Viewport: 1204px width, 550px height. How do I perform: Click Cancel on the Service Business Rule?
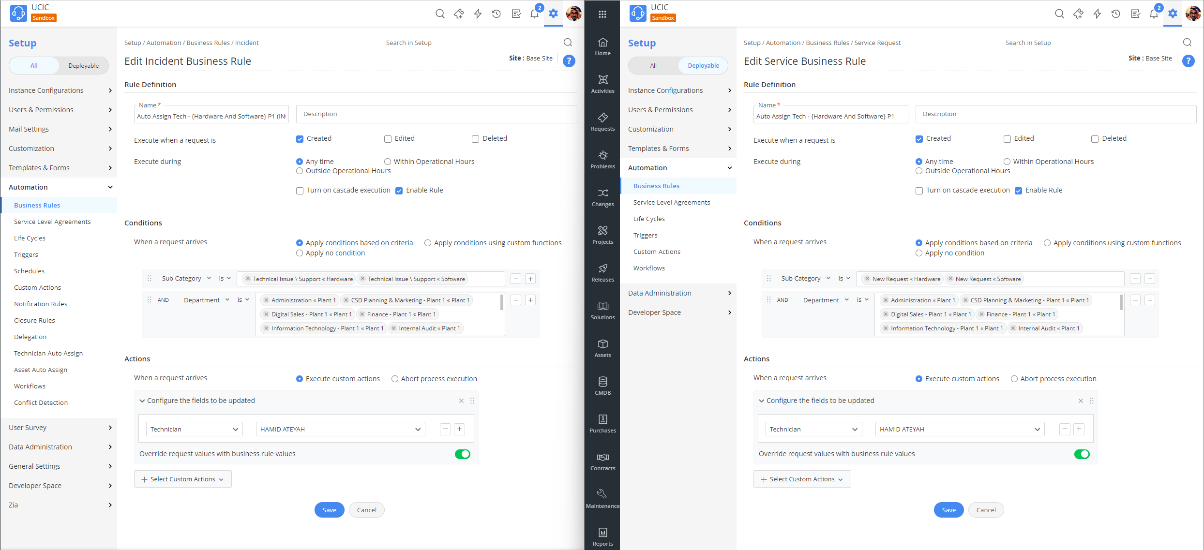tap(986, 510)
